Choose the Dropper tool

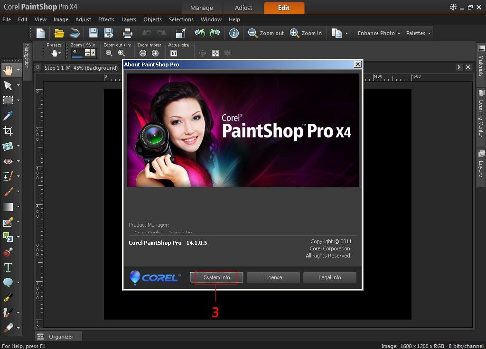pyautogui.click(x=8, y=116)
